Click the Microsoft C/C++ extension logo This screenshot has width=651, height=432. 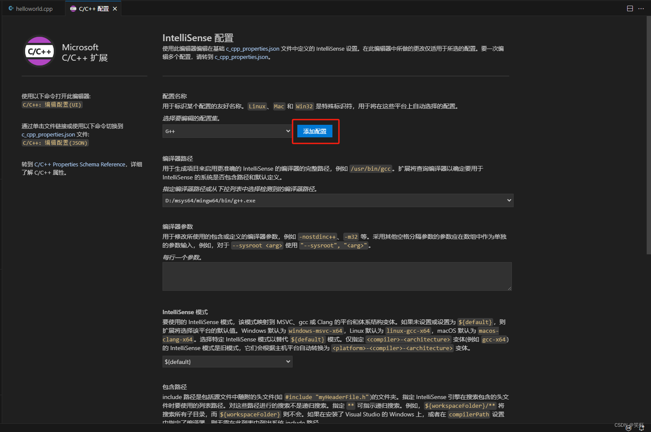tap(39, 51)
